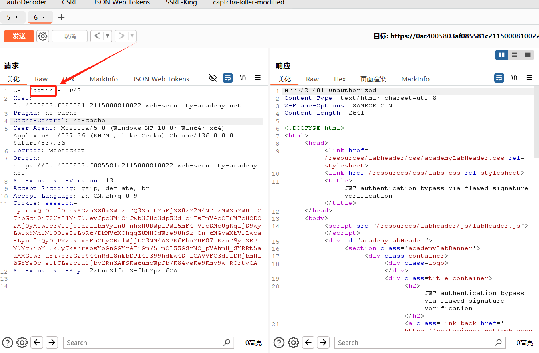Click the Cookie: session= header line

click(x=45, y=203)
